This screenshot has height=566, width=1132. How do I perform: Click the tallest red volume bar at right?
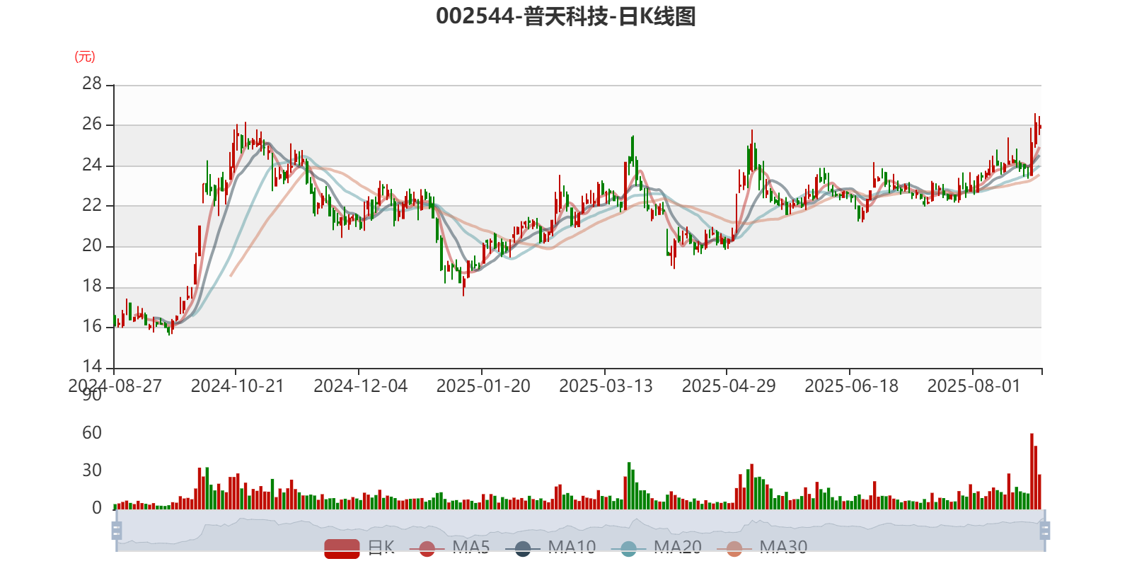[x=1032, y=471]
